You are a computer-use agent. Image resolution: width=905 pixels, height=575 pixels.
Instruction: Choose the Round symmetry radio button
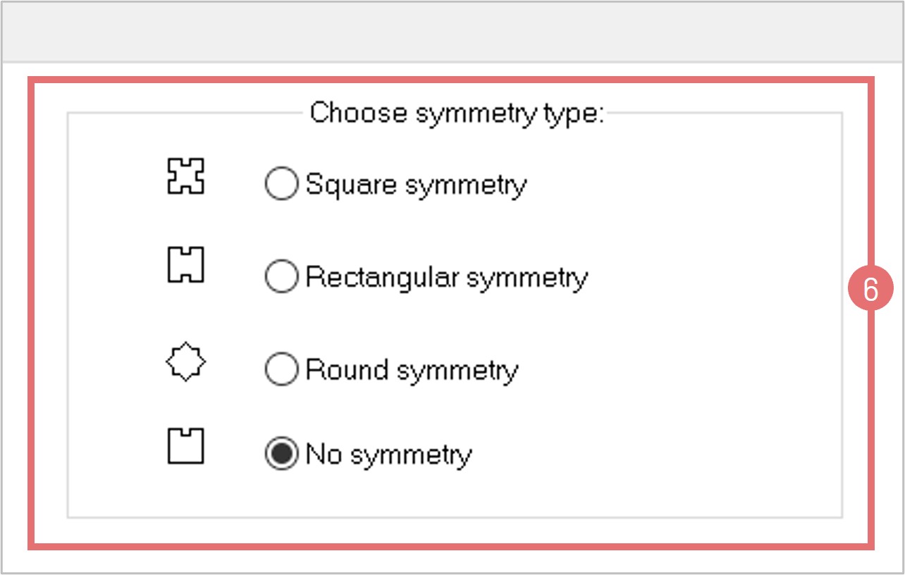pos(281,369)
